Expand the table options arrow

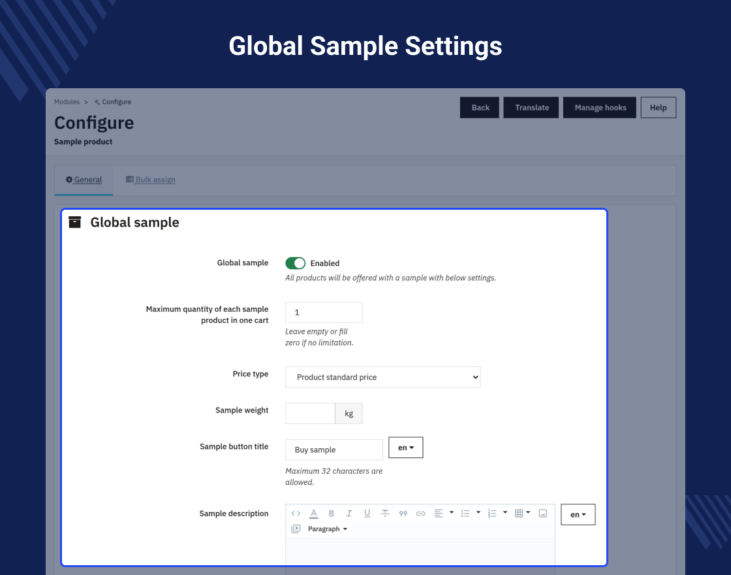(x=528, y=512)
